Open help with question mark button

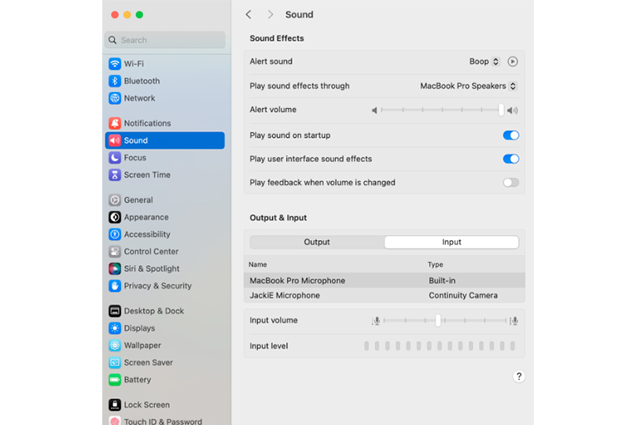[x=518, y=377]
